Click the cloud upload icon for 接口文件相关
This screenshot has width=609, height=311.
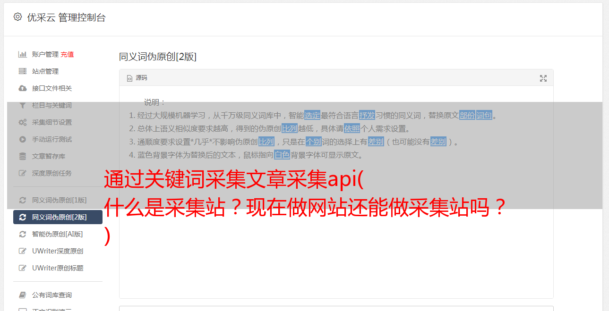[x=22, y=88]
